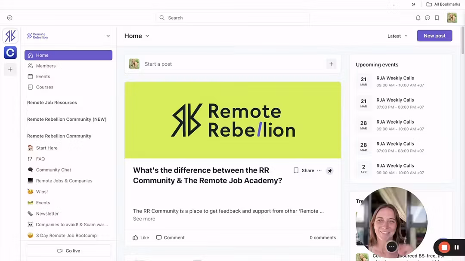465x261 pixels.
Task: Open the Latest sort dropdown
Action: click(397, 36)
